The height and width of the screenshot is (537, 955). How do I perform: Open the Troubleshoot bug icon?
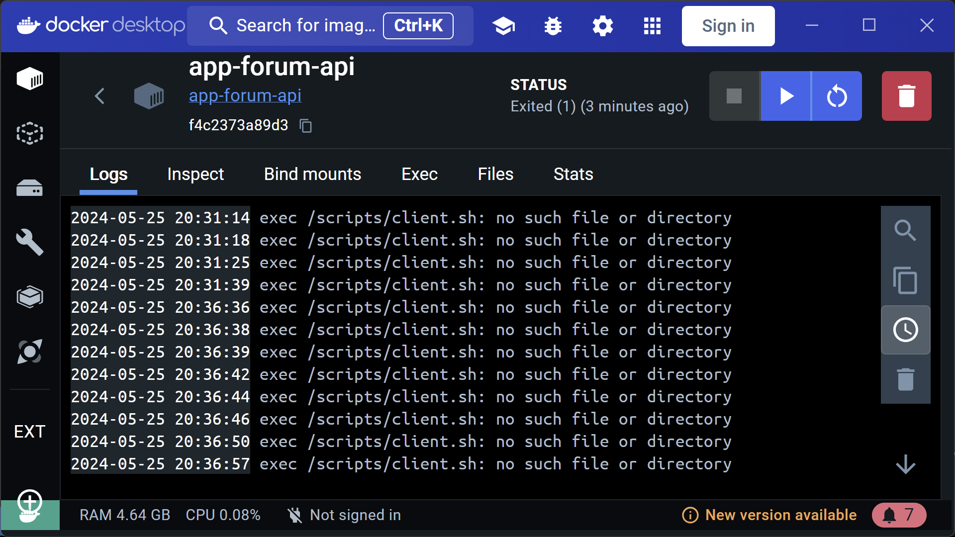click(553, 26)
